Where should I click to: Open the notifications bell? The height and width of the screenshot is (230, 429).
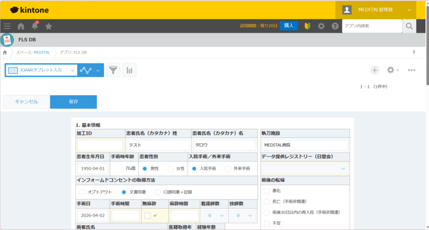[x=35, y=26]
